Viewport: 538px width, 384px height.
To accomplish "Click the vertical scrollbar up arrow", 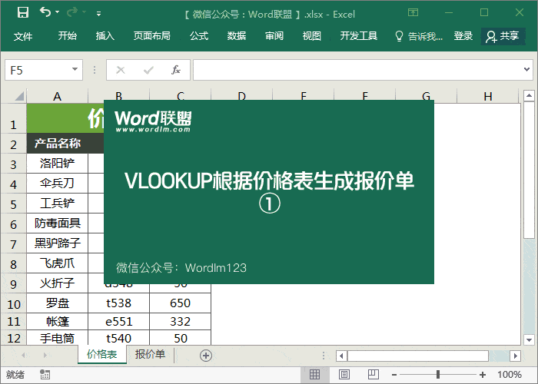I will tap(529, 95).
